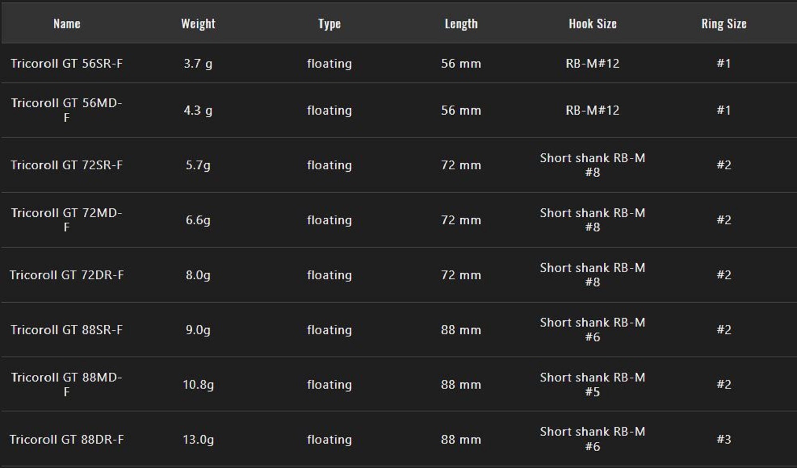Click the 3.7 g weight value

(198, 63)
